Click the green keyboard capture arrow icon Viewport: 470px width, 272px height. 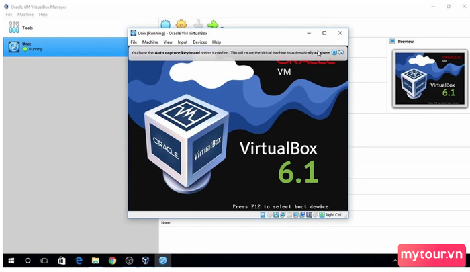(x=322, y=215)
